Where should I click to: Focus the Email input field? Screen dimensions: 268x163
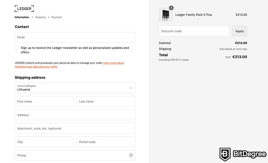coord(75,37)
